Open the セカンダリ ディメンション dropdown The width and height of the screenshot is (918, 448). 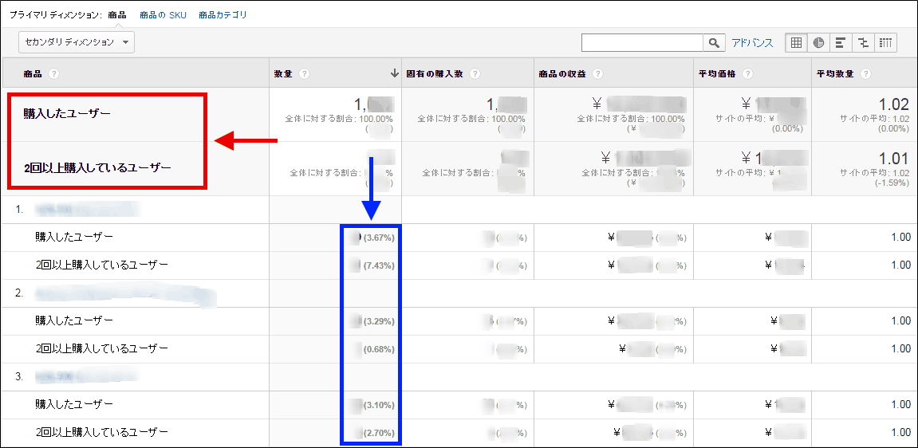pos(77,42)
